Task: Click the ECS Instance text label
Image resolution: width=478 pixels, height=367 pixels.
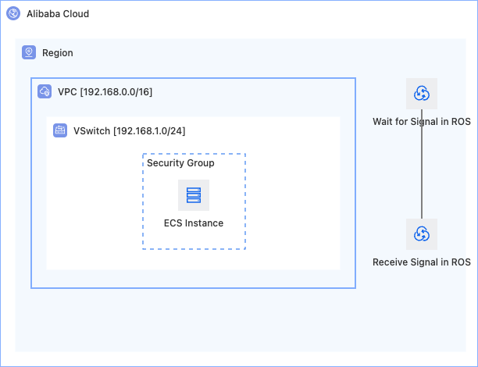Action: (x=194, y=223)
